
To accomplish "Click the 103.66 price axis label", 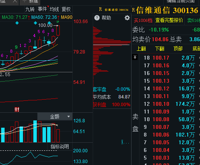I will (x=80, y=22).
